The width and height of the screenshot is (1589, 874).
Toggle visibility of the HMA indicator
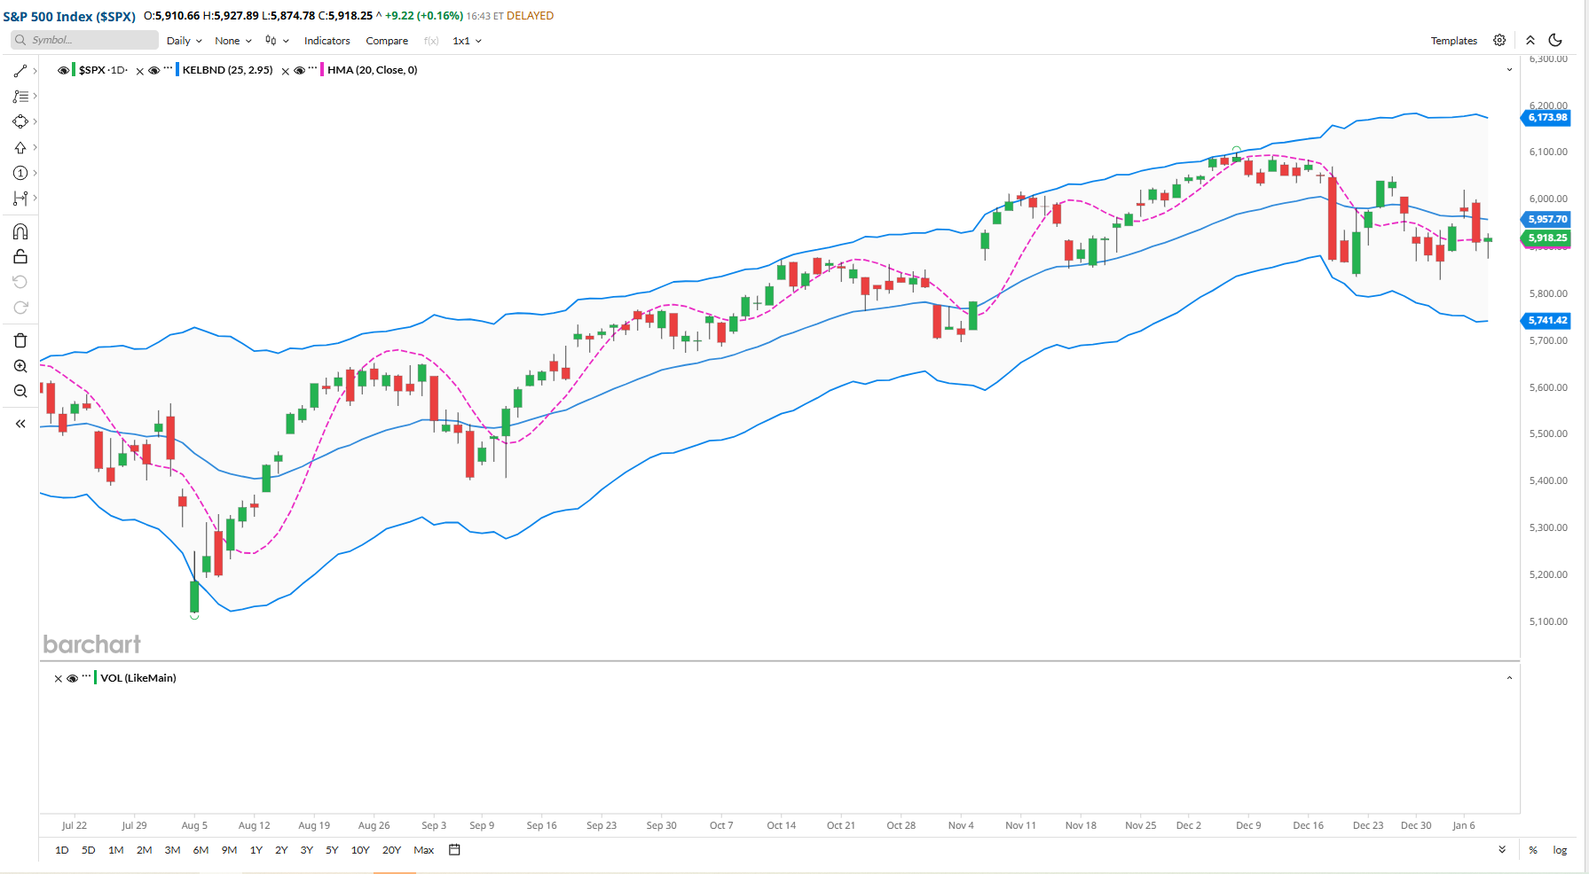[300, 70]
